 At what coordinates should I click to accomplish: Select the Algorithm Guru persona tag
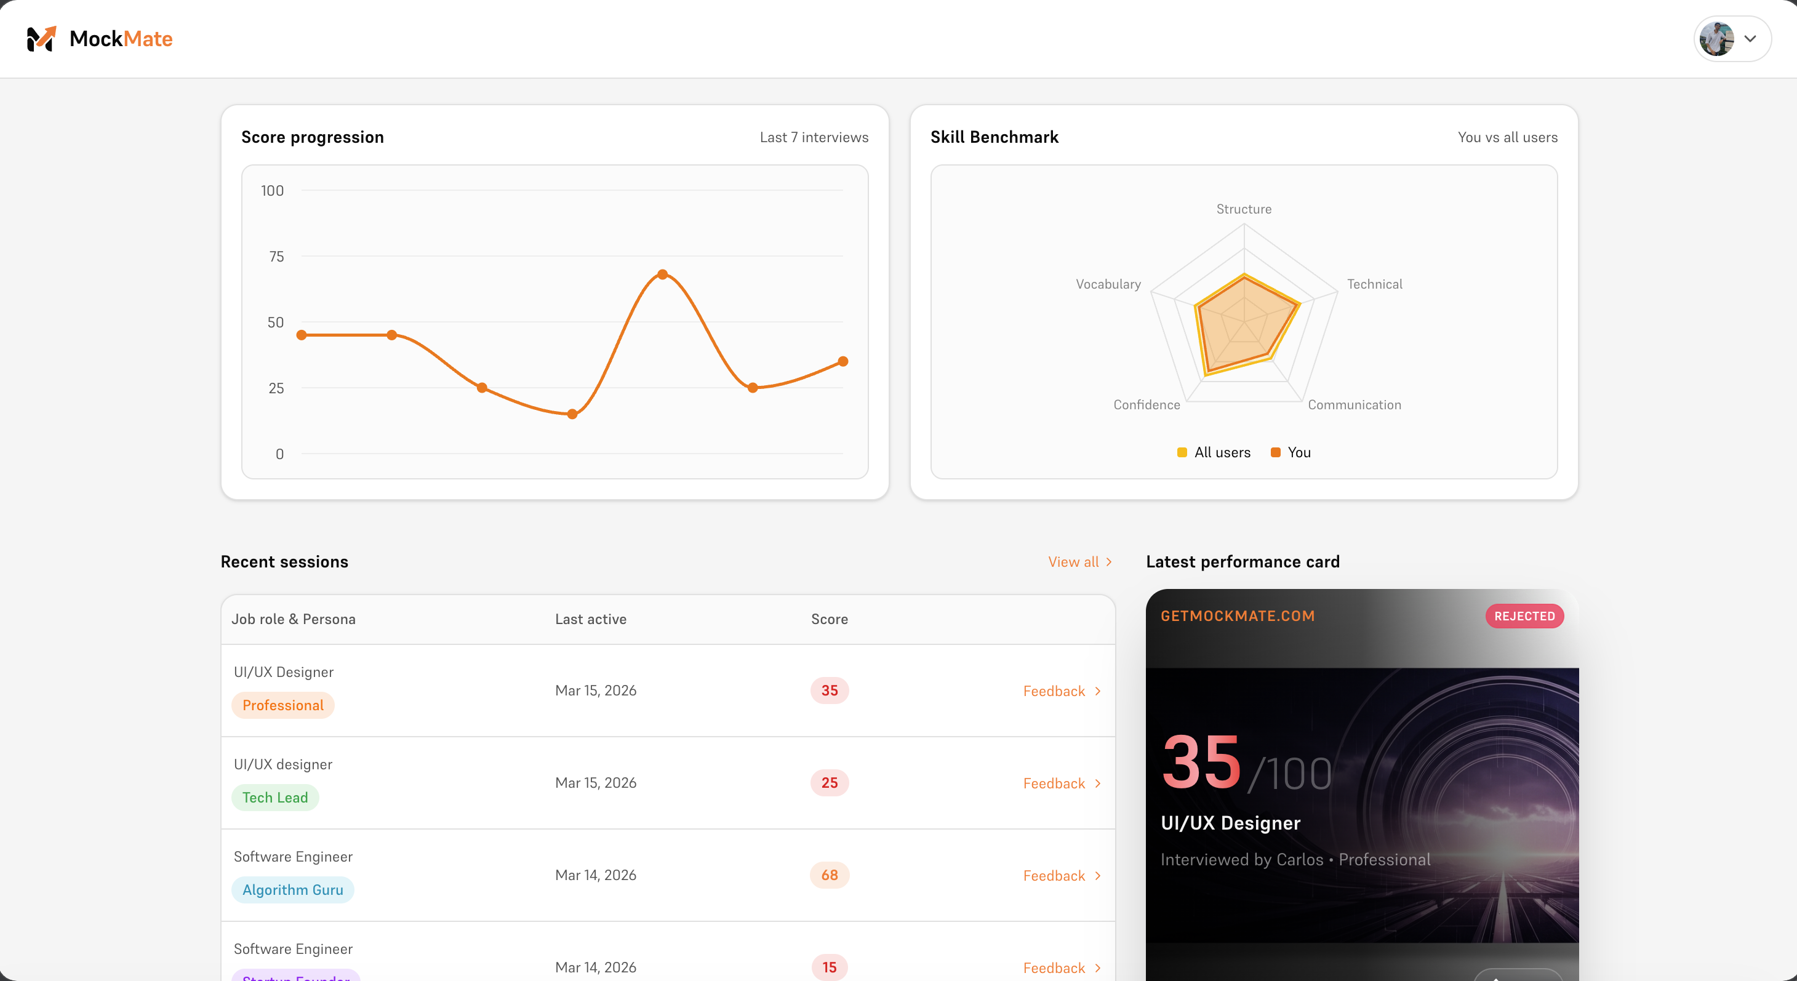coord(292,889)
